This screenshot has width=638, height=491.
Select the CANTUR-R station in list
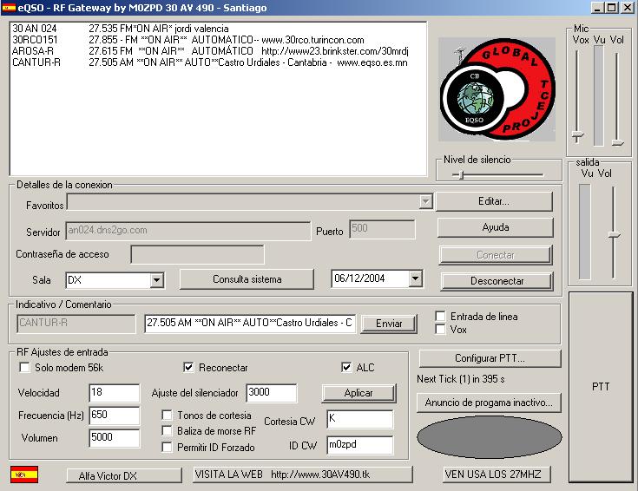(36, 62)
